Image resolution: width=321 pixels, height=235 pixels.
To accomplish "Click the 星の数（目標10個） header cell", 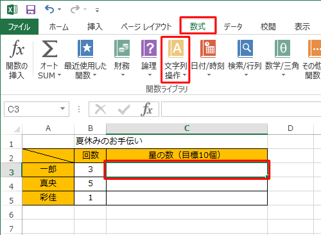I will point(187,155).
